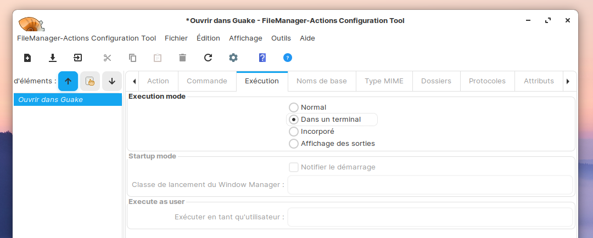Select the Incorporé execution mode
593x238 pixels.
[294, 132]
